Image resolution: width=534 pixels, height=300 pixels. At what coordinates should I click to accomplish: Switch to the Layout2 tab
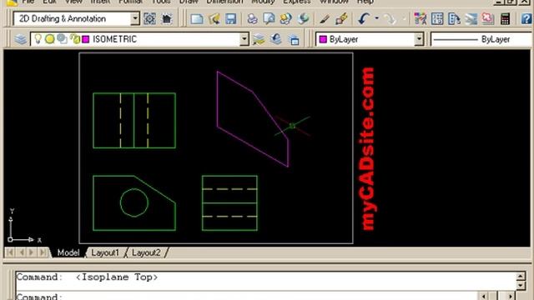[x=146, y=252]
